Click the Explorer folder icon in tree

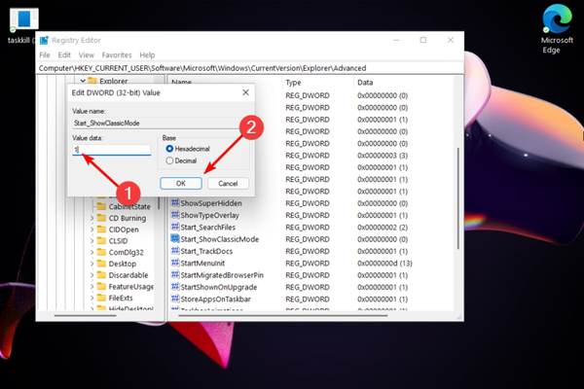92,81
